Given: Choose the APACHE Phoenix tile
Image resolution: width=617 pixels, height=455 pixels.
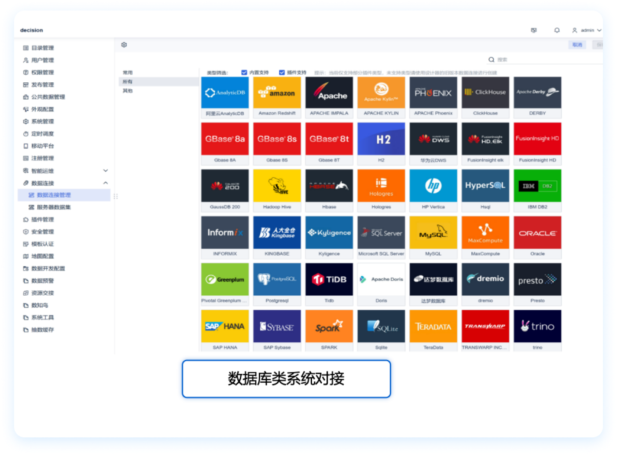Looking at the screenshot, I should tap(433, 97).
